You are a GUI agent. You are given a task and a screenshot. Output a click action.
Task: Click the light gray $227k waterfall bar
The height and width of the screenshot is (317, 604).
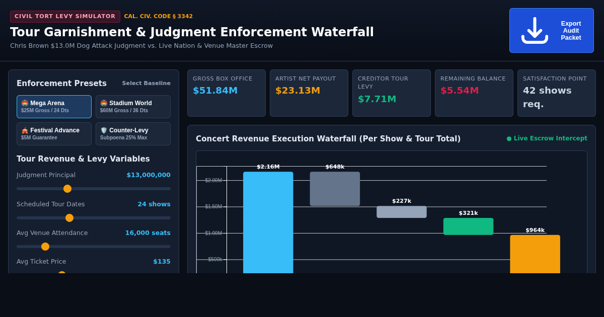402,212
